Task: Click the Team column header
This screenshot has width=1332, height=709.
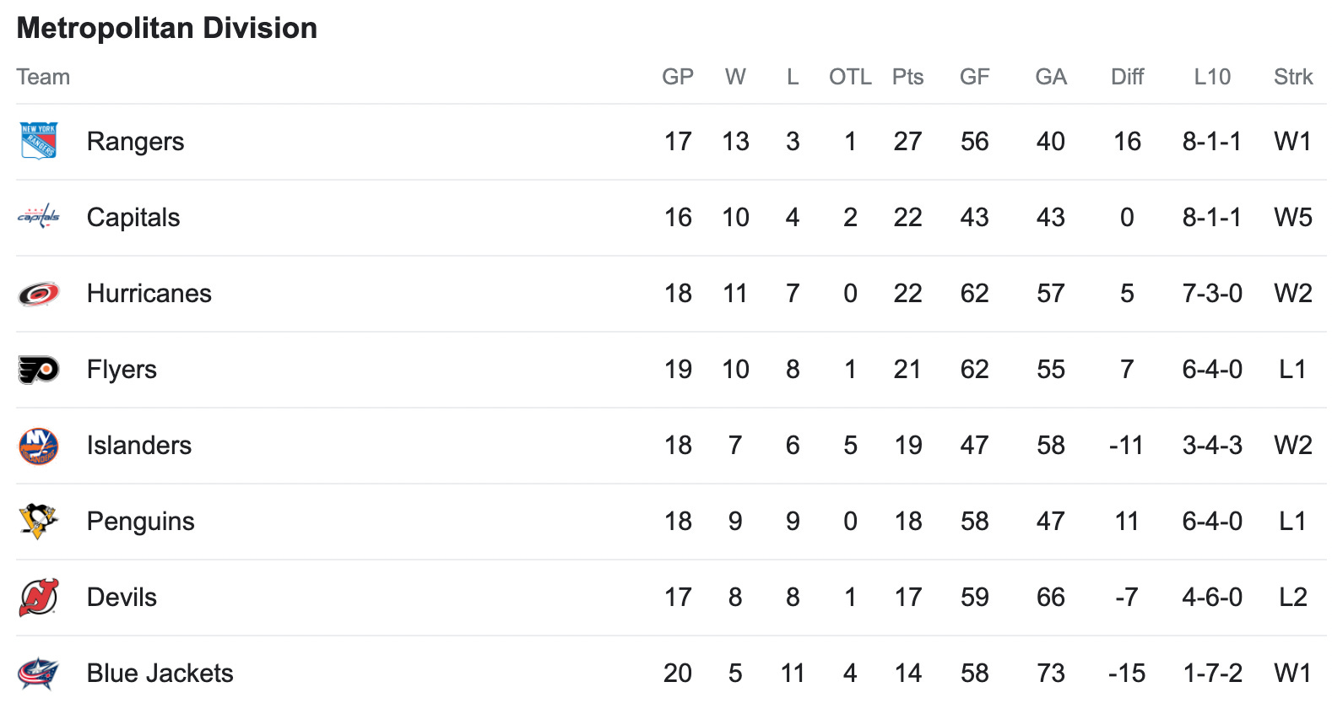Action: coord(43,77)
